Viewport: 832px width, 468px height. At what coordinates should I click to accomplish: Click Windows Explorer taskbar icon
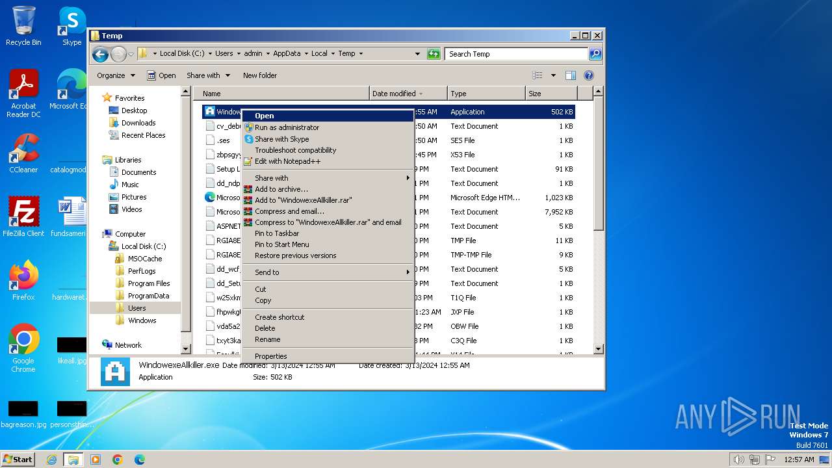(73, 460)
